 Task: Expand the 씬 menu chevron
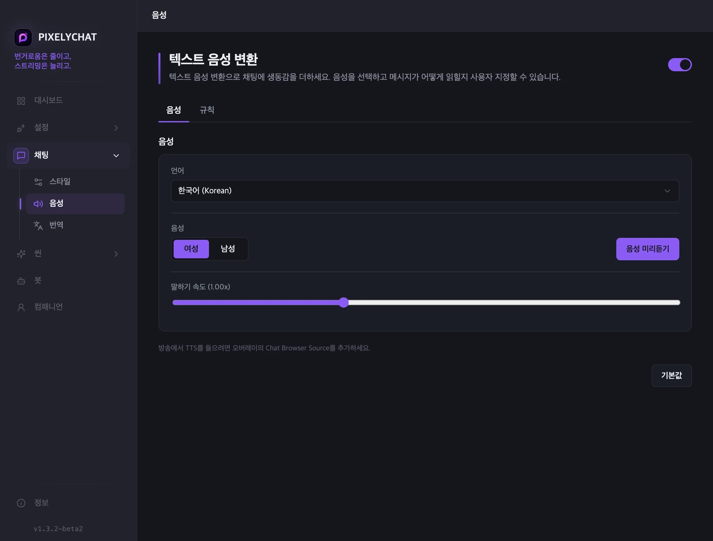tap(116, 254)
